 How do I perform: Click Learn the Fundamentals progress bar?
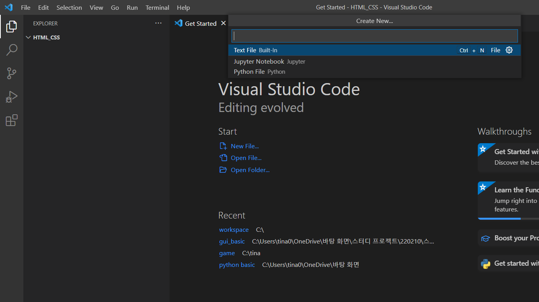pos(508,219)
